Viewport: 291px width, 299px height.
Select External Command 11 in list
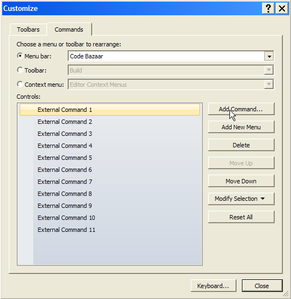(x=110, y=230)
